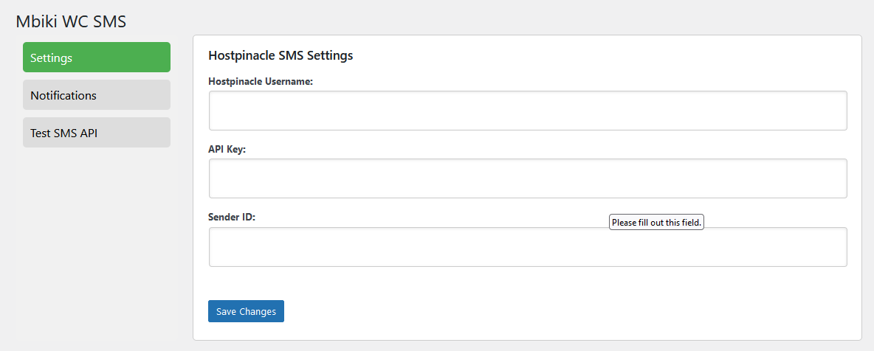
Task: Click the Save Changes button
Action: coord(246,311)
